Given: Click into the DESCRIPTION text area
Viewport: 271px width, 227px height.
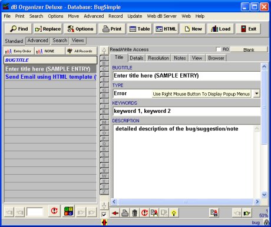Looking at the screenshot, I should (184, 161).
